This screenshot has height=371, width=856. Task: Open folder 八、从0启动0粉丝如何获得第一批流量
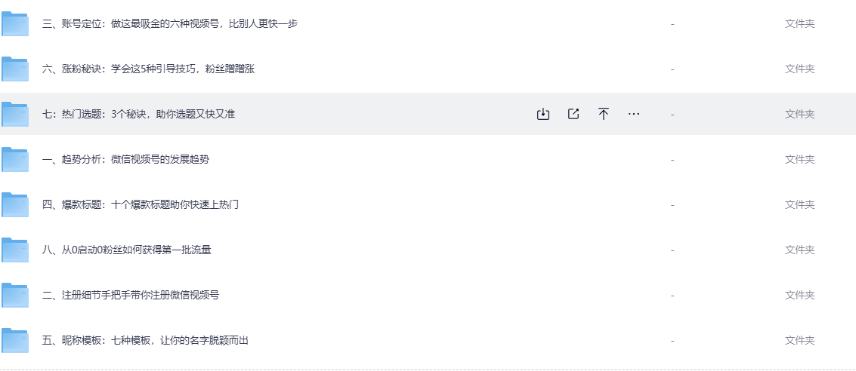pyautogui.click(x=127, y=250)
